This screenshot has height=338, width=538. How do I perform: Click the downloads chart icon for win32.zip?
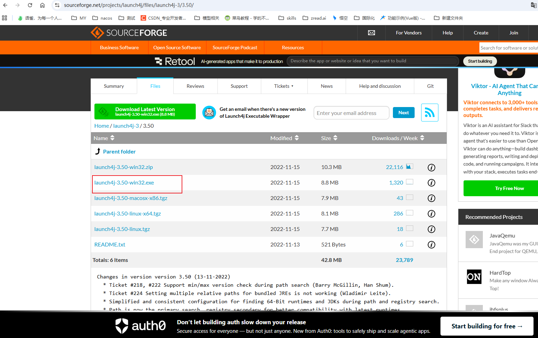click(x=409, y=167)
